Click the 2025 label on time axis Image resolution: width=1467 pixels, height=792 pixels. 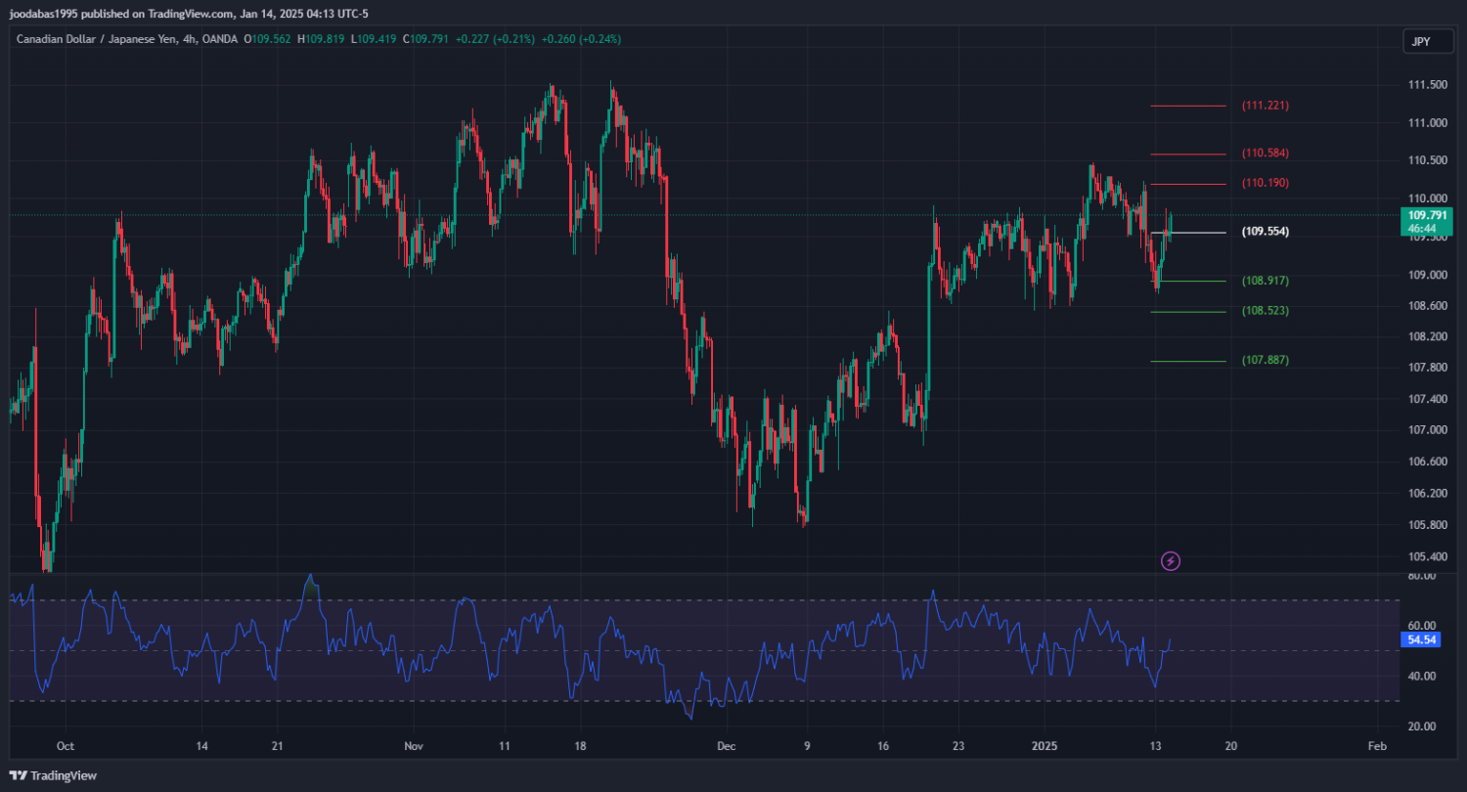[1046, 745]
